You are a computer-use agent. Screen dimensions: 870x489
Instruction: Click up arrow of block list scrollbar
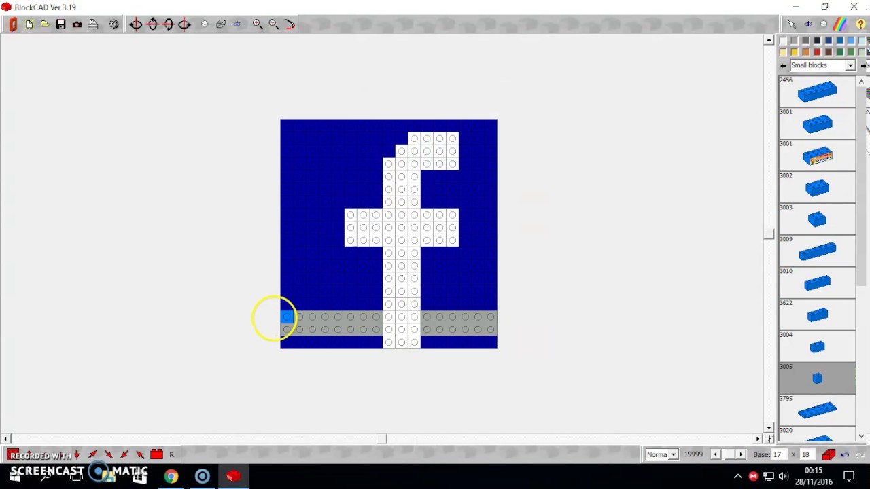pos(861,81)
